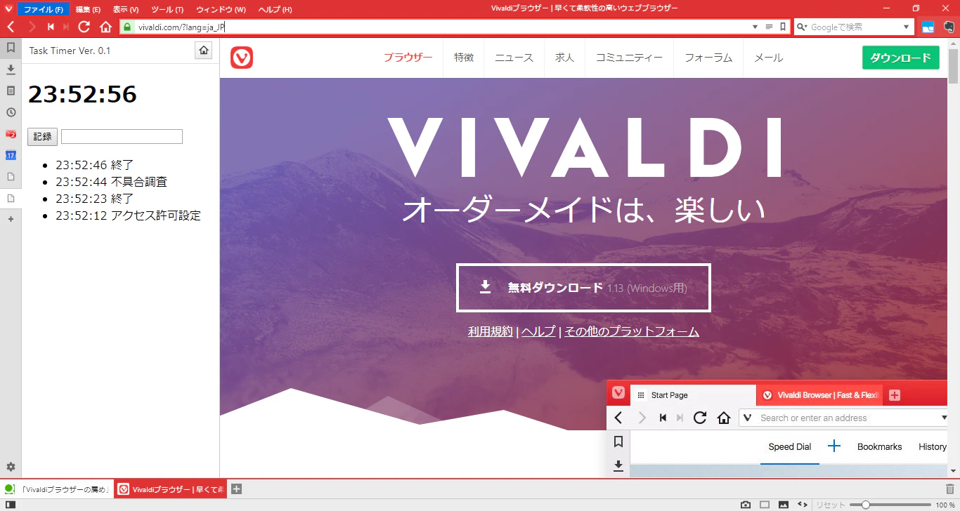
Task: Open the Downloads panel in the sidebar
Action: coord(11,69)
